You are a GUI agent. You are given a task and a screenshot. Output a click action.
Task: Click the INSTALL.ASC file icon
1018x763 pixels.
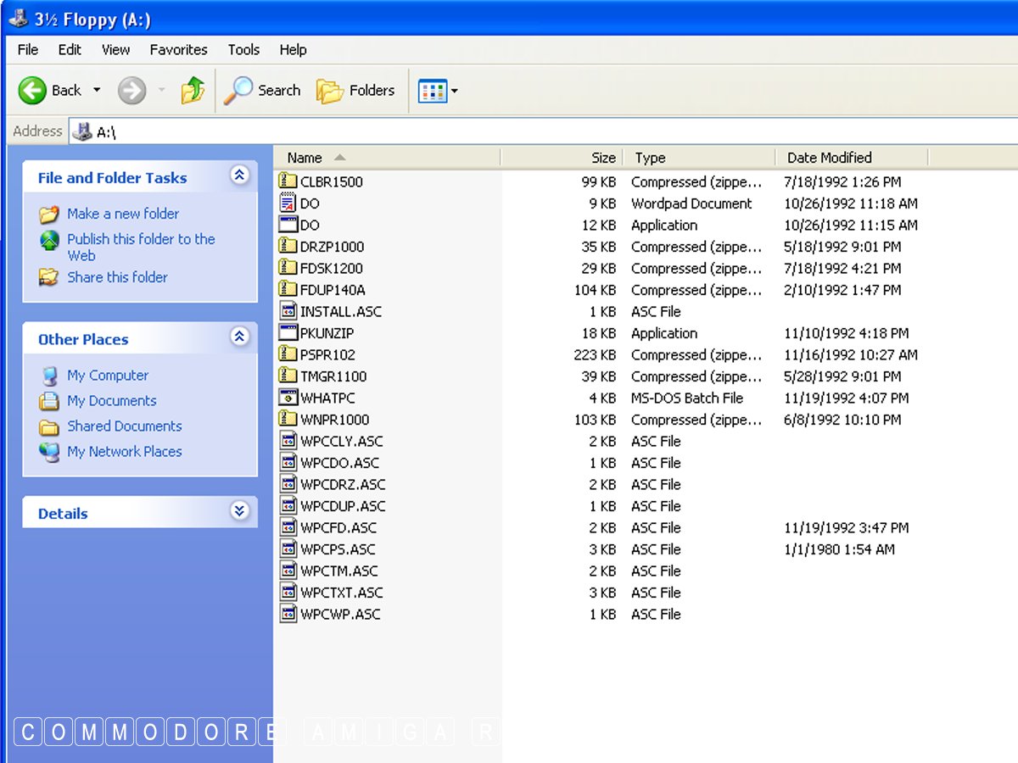288,311
